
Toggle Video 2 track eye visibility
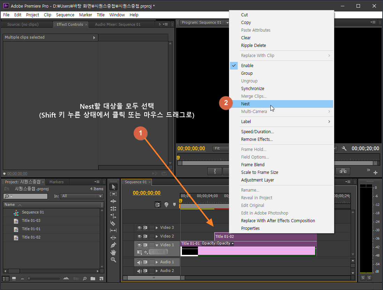(x=139, y=236)
